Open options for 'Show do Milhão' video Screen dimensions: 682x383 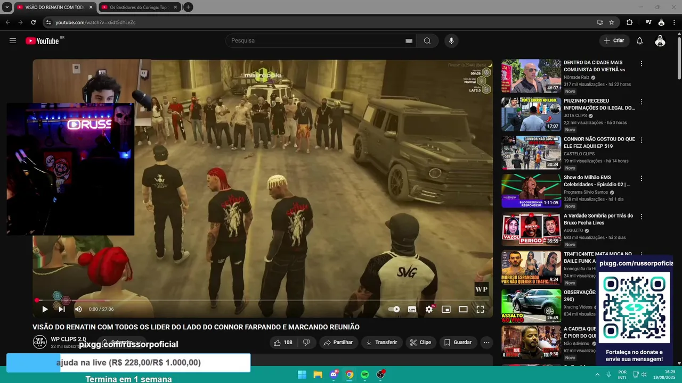pos(642,178)
